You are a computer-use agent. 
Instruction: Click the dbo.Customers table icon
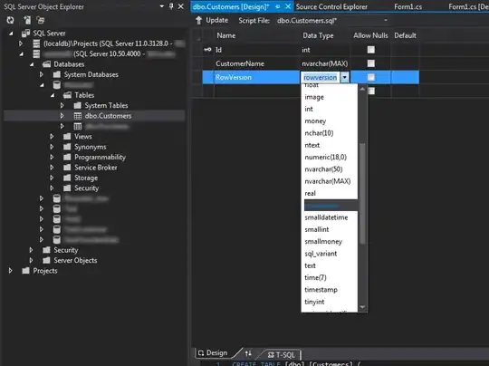pyautogui.click(x=78, y=116)
